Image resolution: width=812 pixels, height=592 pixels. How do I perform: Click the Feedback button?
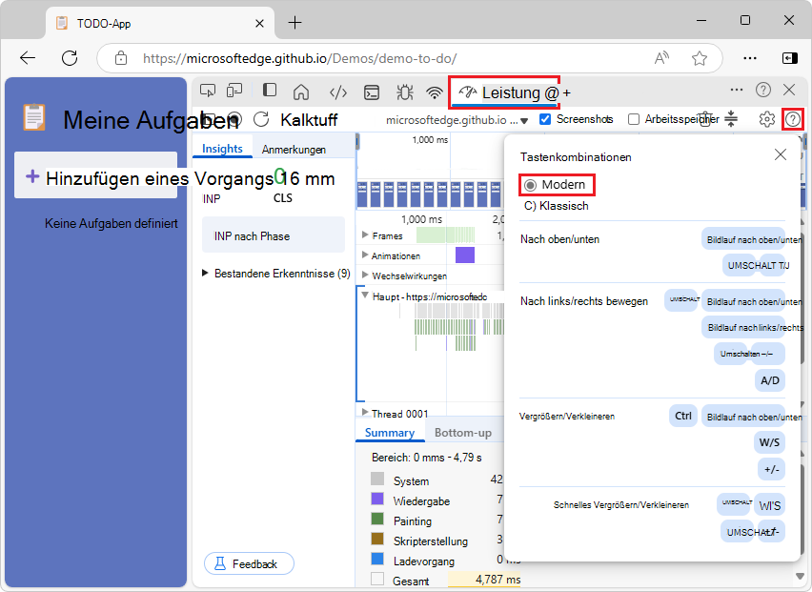(249, 563)
